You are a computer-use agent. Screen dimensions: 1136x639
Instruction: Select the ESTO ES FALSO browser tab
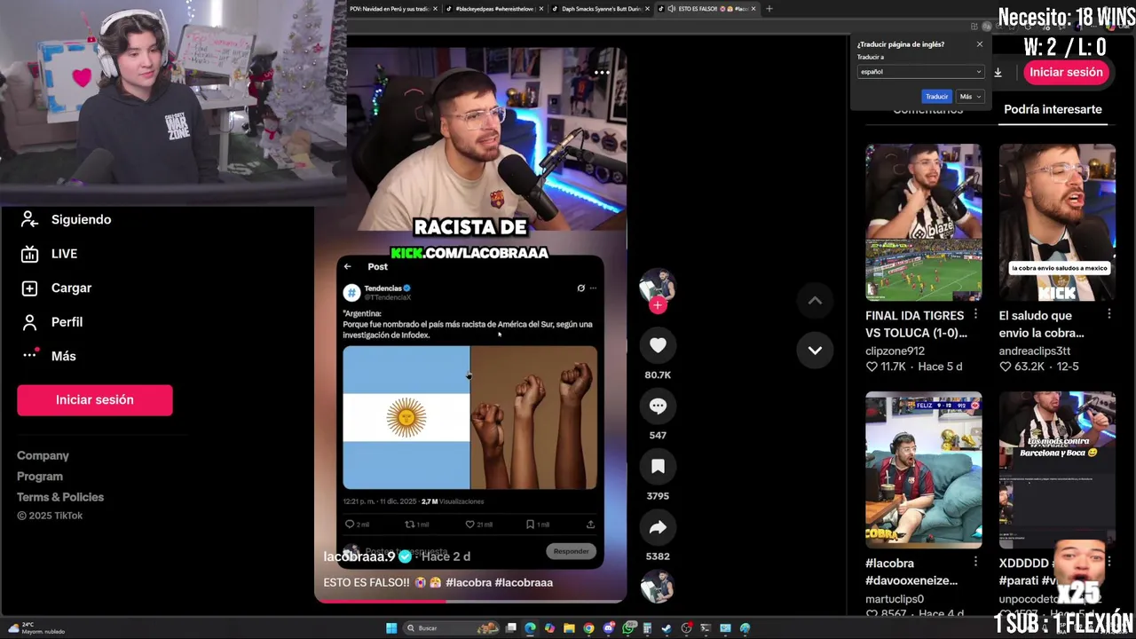707,9
